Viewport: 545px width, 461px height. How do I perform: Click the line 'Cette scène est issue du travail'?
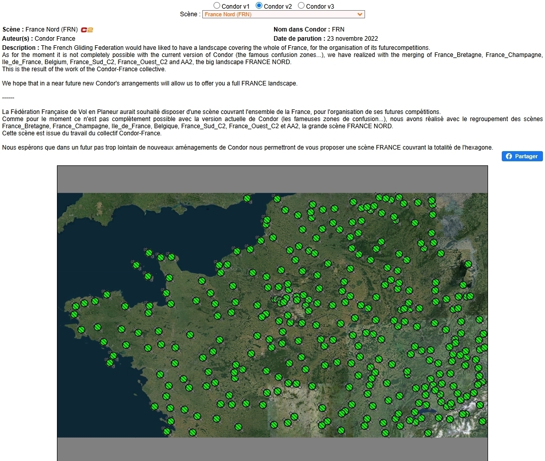82,133
